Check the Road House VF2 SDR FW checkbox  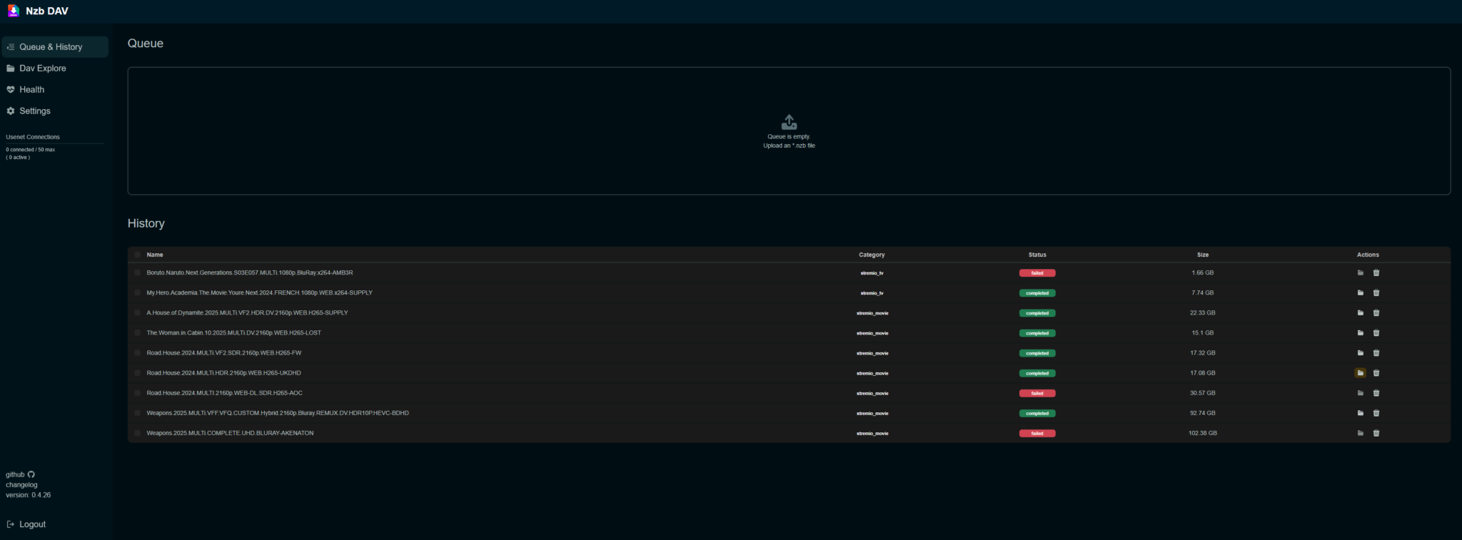click(x=137, y=353)
